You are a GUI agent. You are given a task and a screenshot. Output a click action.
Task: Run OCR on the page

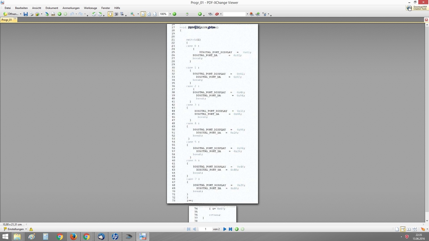53,14
